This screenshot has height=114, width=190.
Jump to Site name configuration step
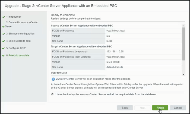20,34
